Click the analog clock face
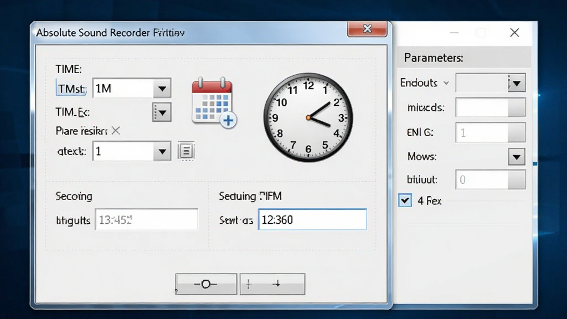The width and height of the screenshot is (567, 319). point(308,117)
